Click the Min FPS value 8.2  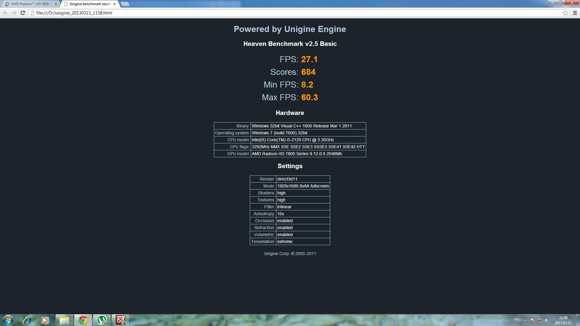307,85
